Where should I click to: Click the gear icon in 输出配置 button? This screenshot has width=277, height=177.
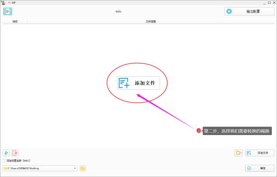pos(229,11)
